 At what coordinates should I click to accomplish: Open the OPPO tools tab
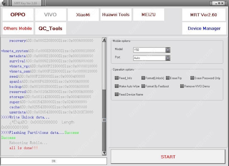click(18, 15)
